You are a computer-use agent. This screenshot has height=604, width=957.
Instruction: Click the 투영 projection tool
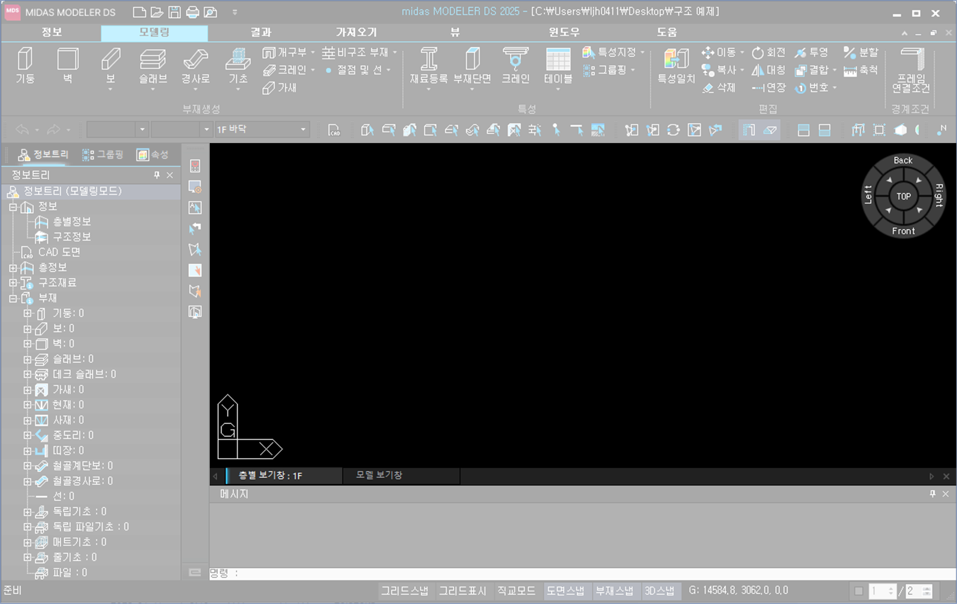coord(812,53)
